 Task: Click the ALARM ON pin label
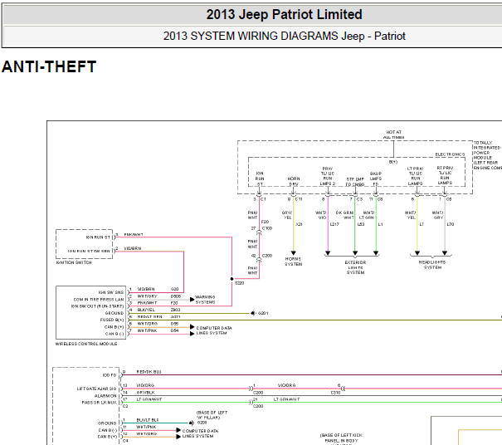(x=105, y=396)
